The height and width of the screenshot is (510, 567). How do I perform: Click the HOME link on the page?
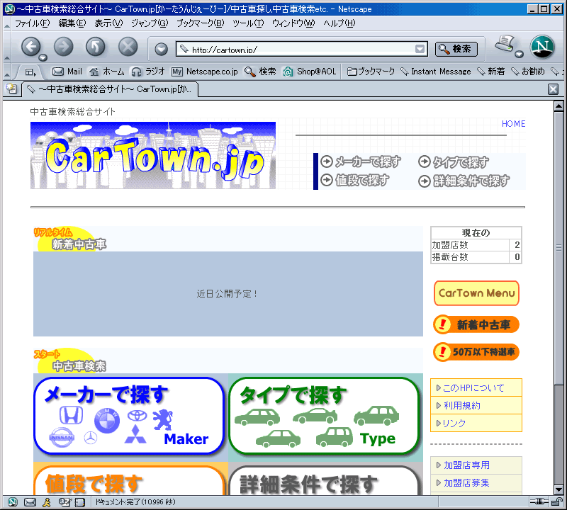(x=513, y=124)
